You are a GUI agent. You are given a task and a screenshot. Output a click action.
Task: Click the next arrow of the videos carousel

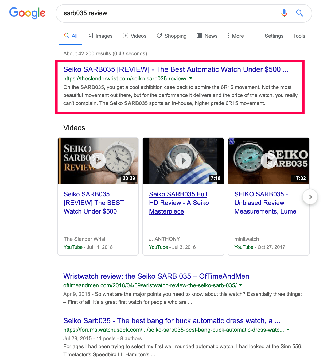pos(310,197)
